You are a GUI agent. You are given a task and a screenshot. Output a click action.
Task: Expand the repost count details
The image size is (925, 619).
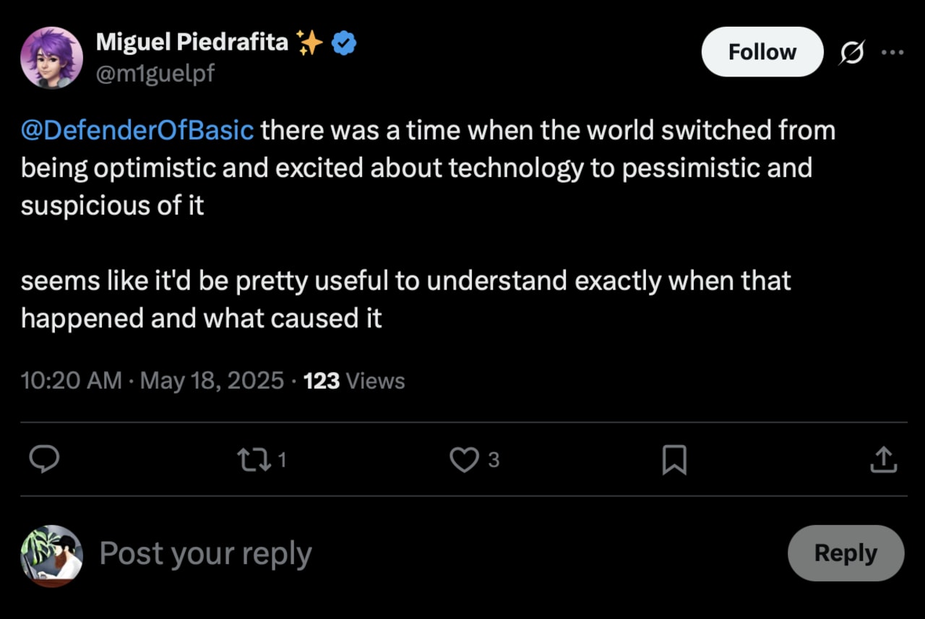coord(278,459)
